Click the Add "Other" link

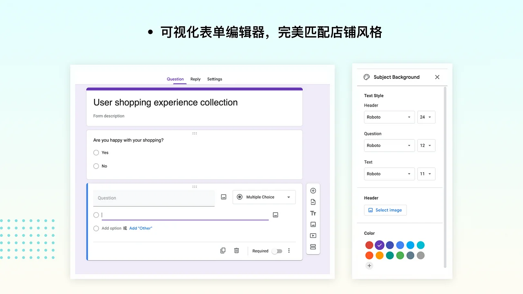point(141,228)
